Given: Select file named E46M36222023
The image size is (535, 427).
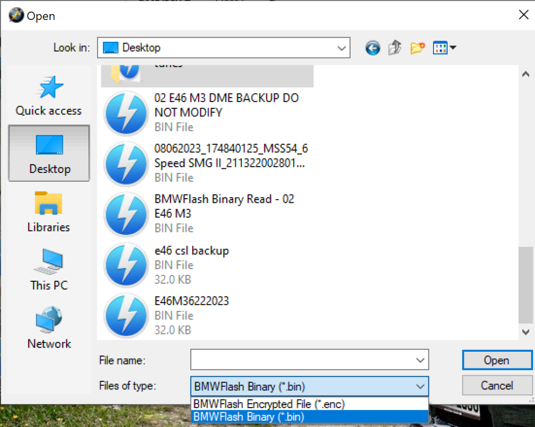Looking at the screenshot, I should [x=192, y=301].
